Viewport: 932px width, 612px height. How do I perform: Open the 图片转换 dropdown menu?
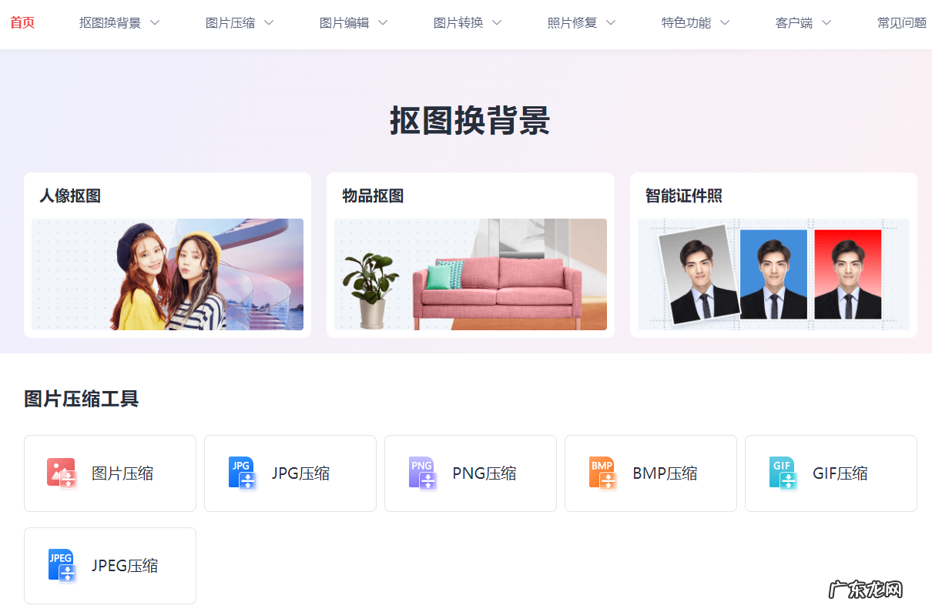point(458,22)
